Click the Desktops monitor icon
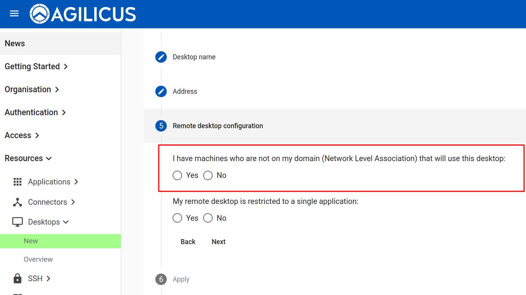 (x=18, y=222)
